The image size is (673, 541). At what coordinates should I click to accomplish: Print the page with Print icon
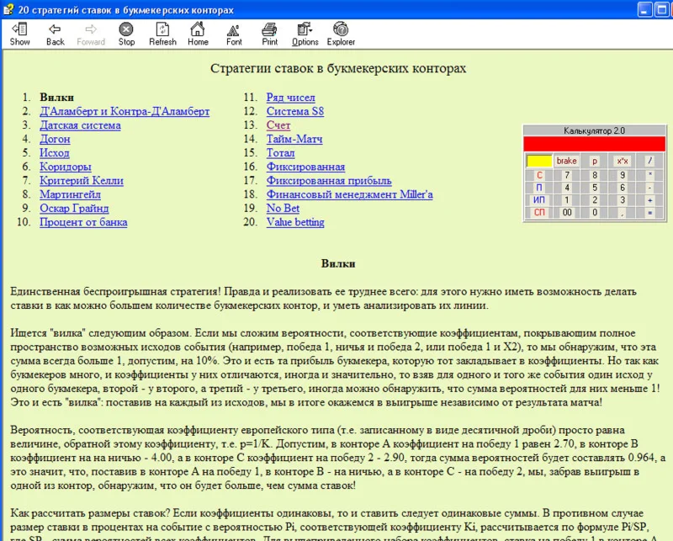269,34
